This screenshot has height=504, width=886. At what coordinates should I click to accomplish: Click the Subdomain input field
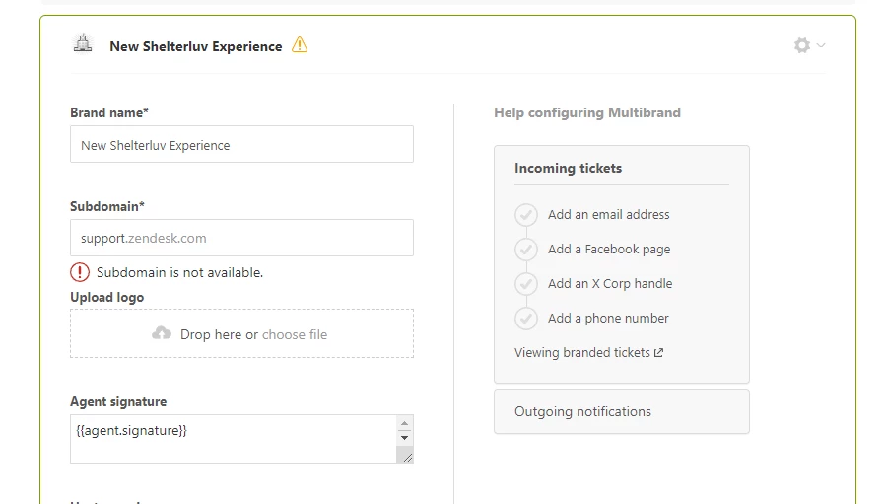pos(241,238)
